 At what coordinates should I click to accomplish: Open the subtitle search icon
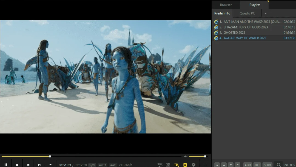(177, 165)
